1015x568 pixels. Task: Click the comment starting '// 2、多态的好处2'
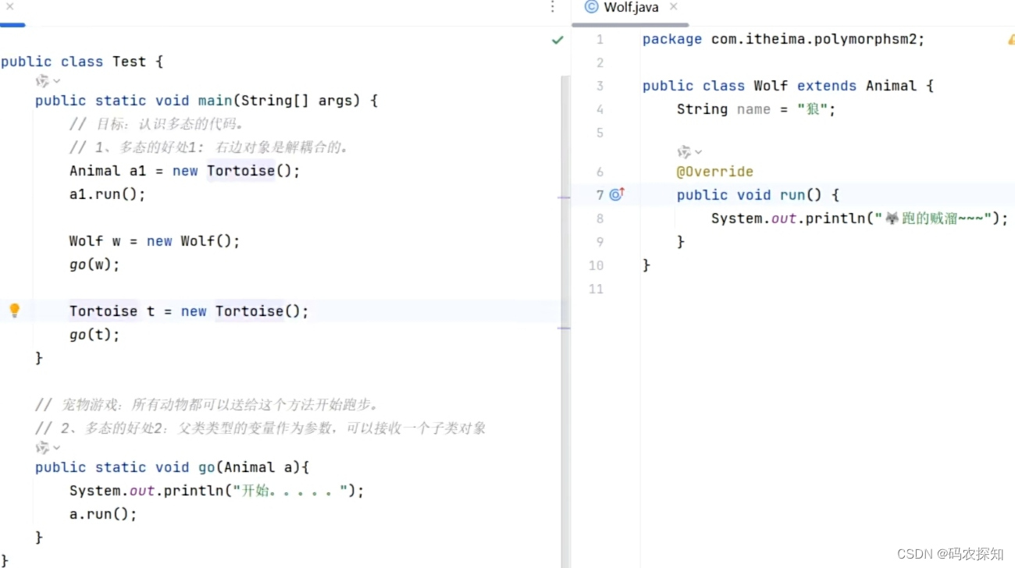[261, 428]
